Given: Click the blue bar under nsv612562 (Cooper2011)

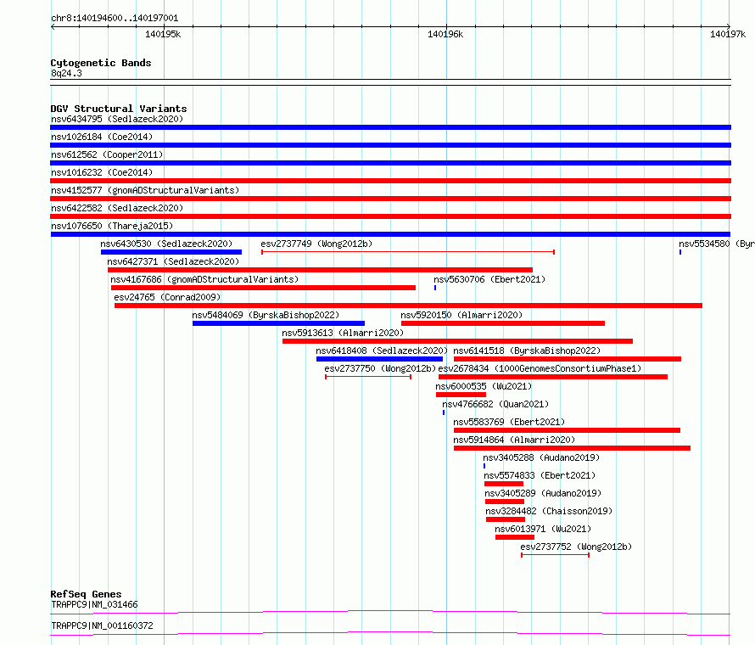Looking at the screenshot, I should pos(390,163).
